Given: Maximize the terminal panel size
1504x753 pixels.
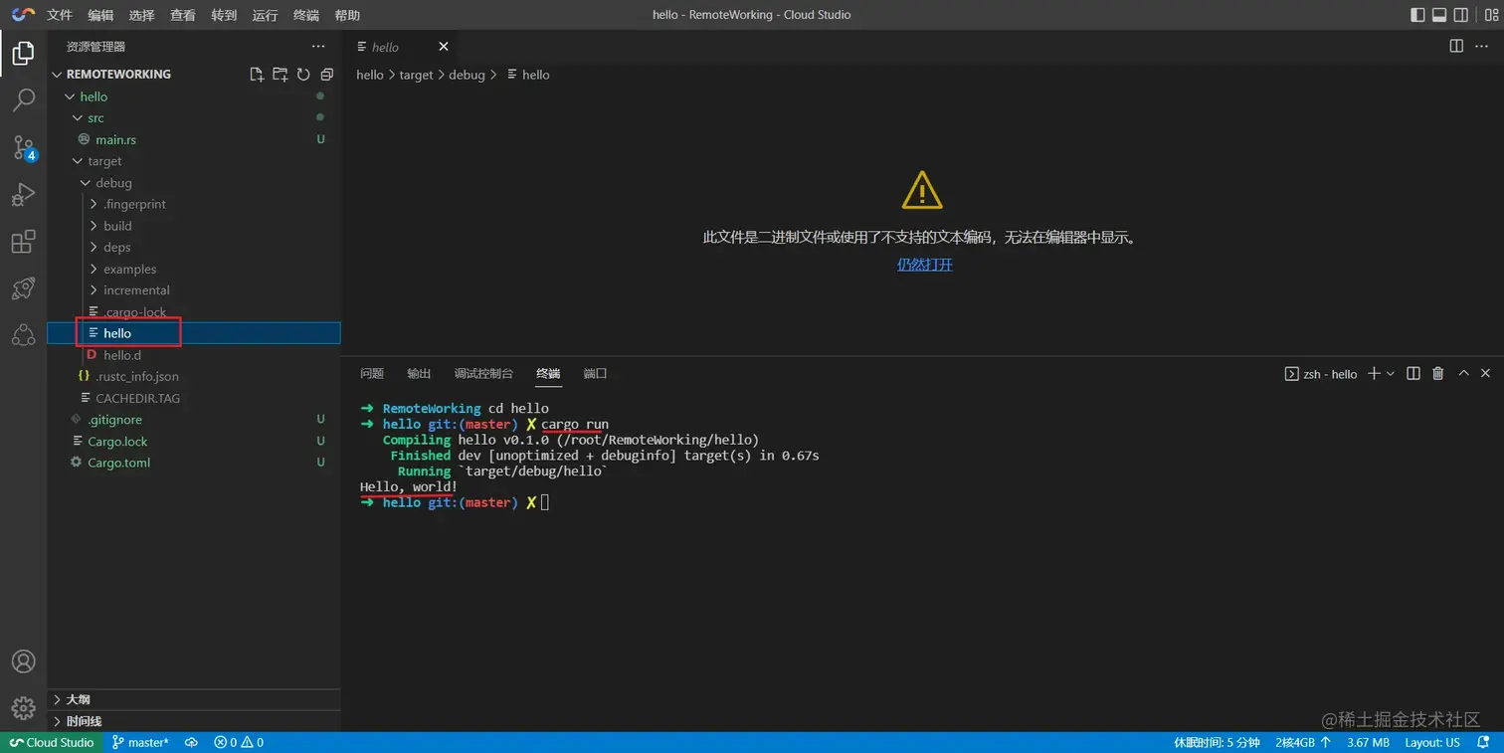Looking at the screenshot, I should pos(1463,373).
